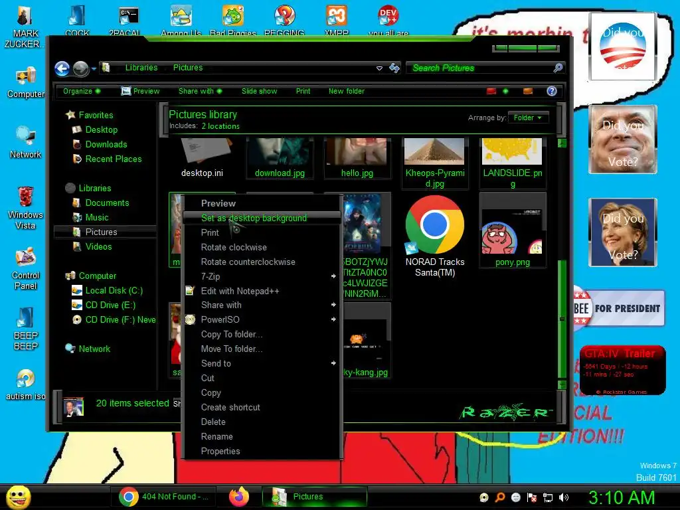This screenshot has width=680, height=510.
Task: Select Local Disk (C:)
Action: (114, 291)
